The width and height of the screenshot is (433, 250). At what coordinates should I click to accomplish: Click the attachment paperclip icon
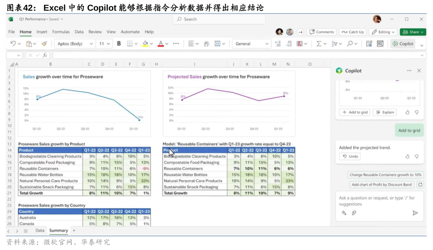354,213
